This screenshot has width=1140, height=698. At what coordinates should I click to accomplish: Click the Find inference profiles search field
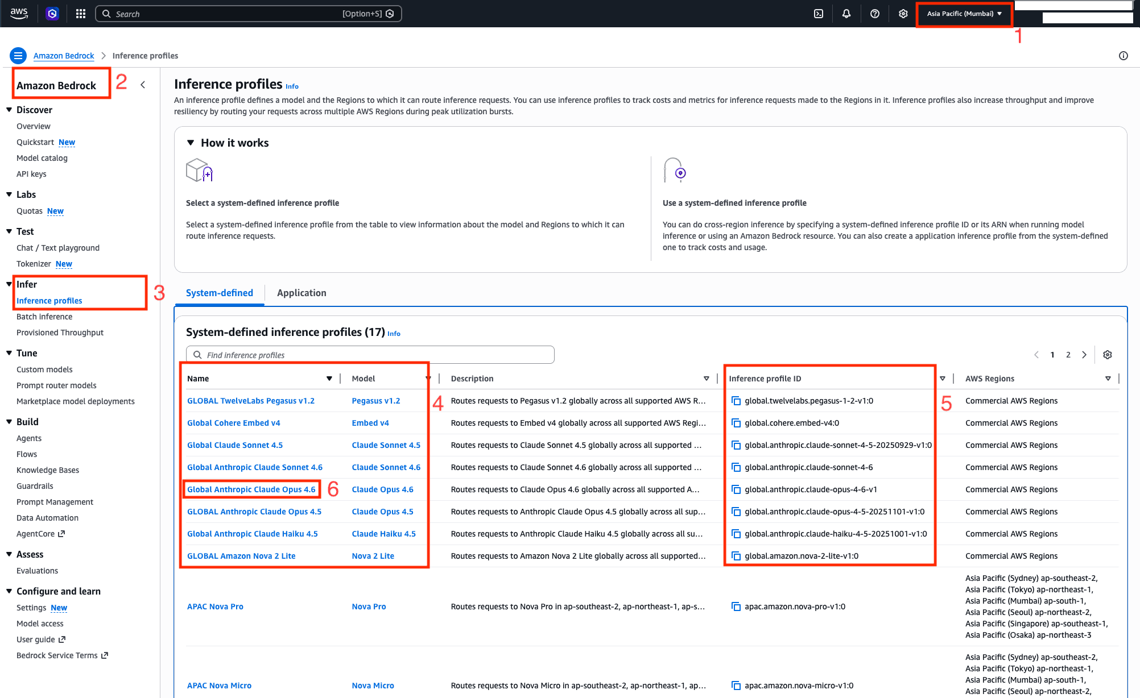pyautogui.click(x=370, y=355)
